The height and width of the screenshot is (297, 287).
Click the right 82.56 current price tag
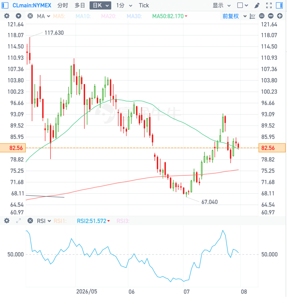pos(272,148)
